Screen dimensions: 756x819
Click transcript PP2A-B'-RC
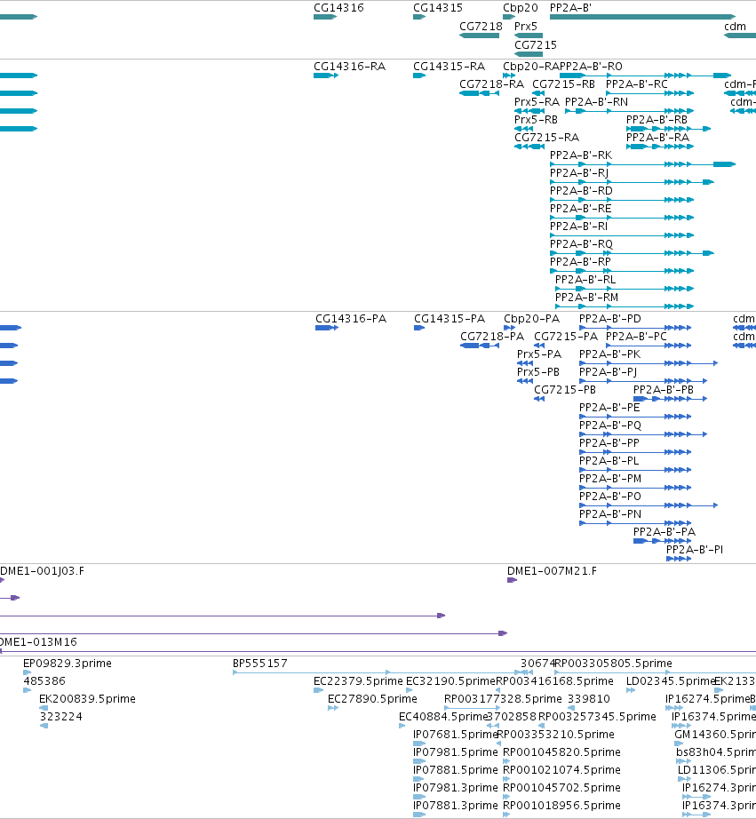[636, 84]
